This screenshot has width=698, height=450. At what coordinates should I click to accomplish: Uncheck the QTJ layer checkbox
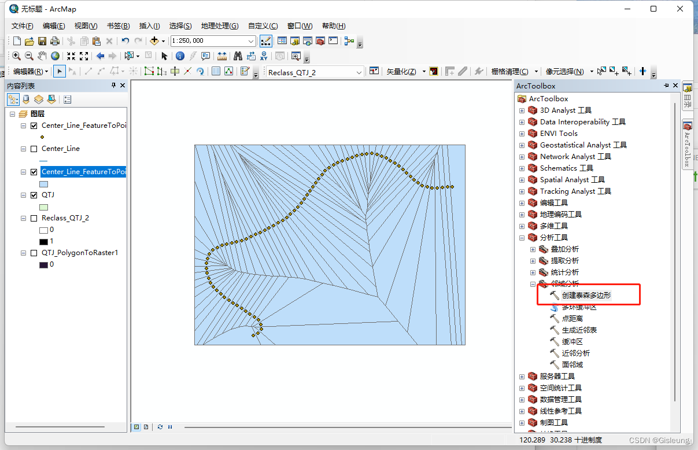point(34,196)
